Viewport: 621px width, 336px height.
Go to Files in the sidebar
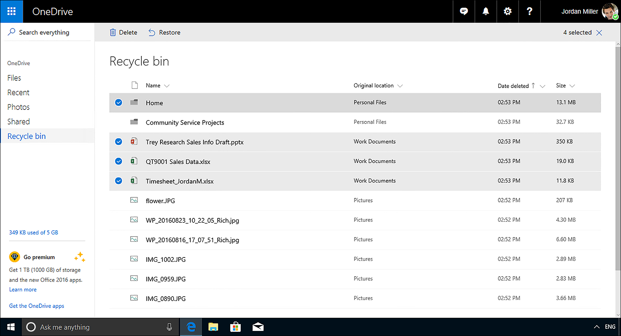pos(14,78)
